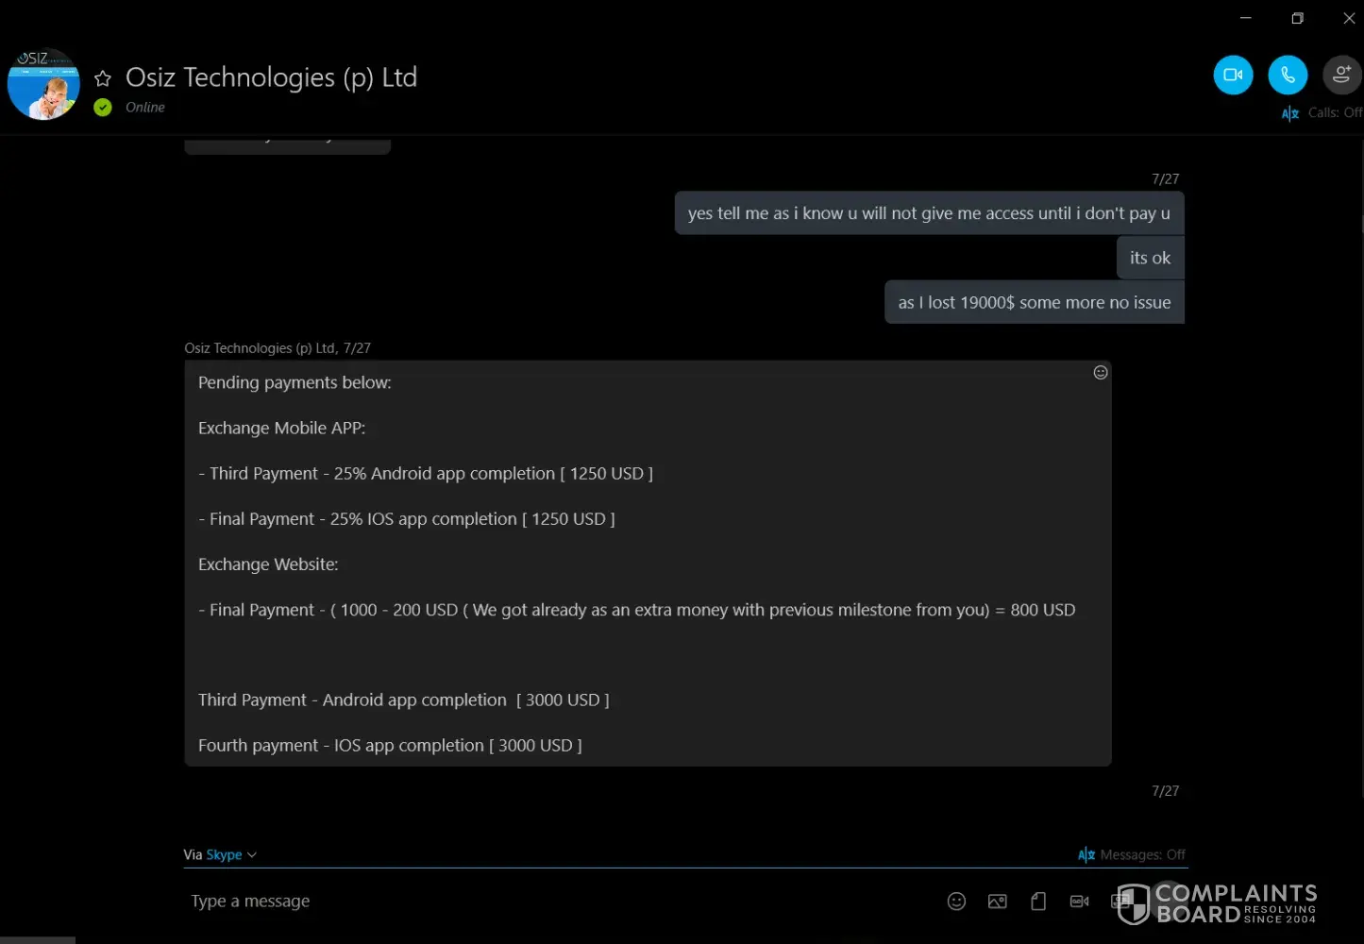Click sender label "Osiz Technologies (p) Ltd, 7/27"
Viewport: 1364px width, 944px height.
(x=278, y=348)
